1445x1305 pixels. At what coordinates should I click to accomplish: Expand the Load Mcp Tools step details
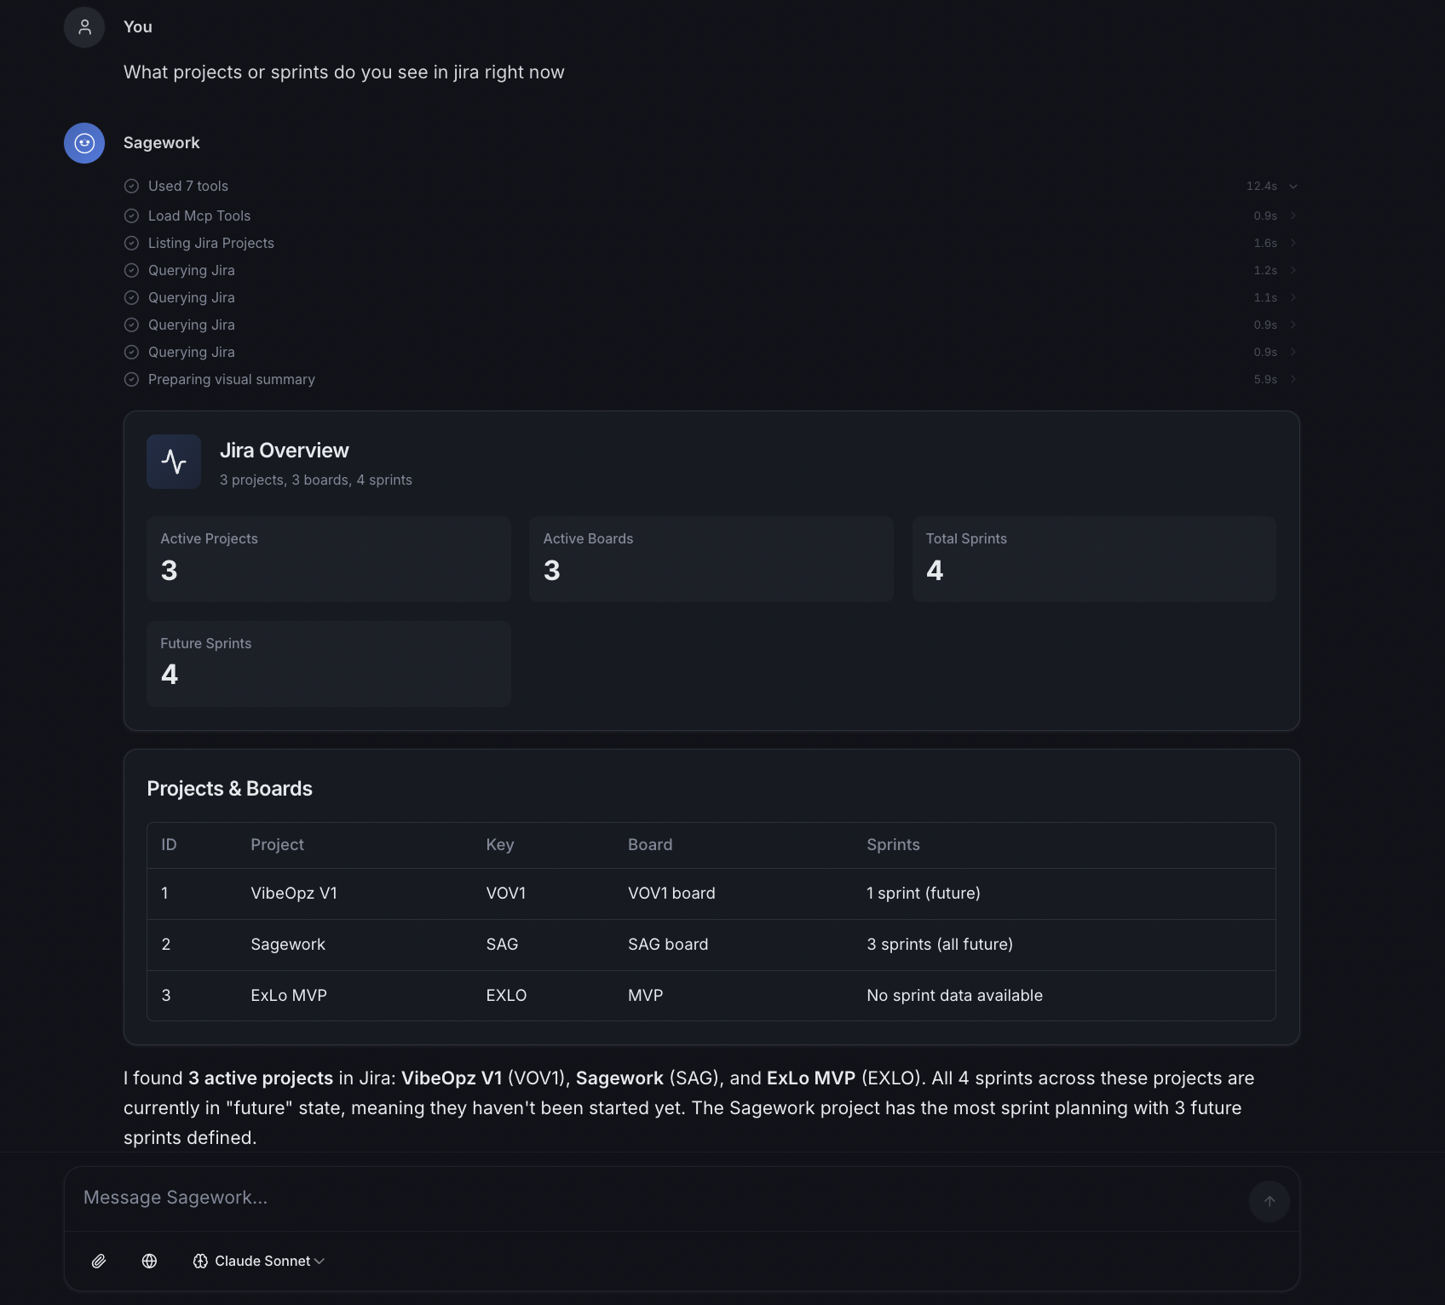pyautogui.click(x=1292, y=216)
